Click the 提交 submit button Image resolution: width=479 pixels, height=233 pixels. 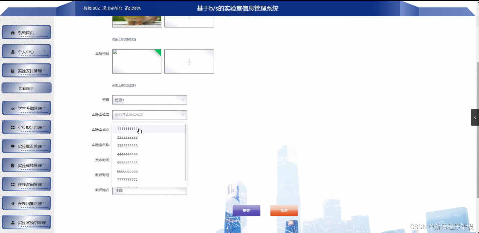click(x=246, y=210)
